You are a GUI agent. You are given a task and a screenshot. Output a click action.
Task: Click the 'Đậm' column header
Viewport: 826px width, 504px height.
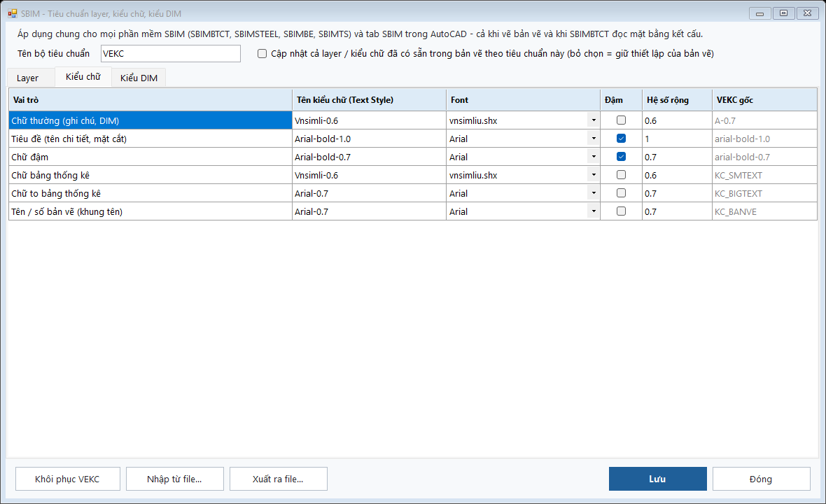[x=621, y=100]
